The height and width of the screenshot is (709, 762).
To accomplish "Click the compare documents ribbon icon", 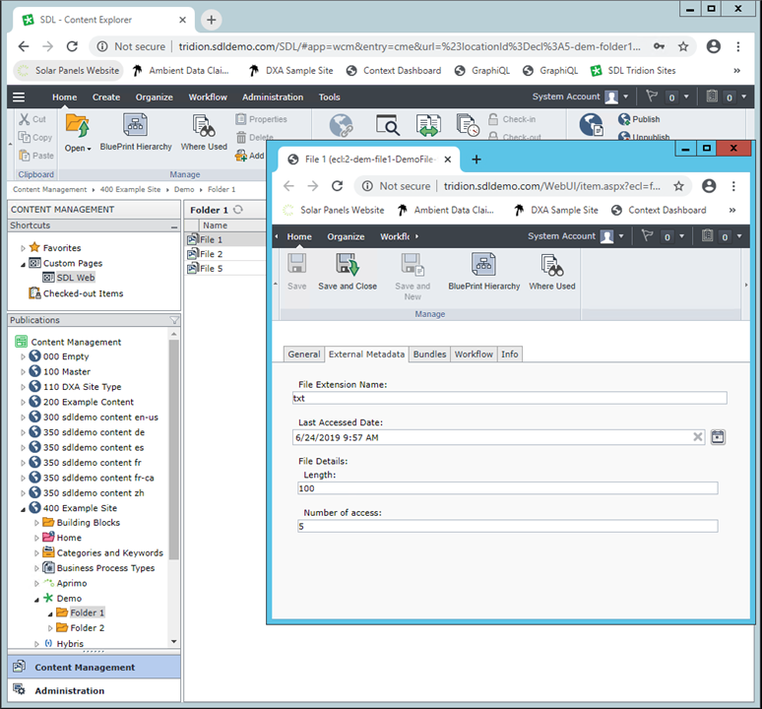I will pyautogui.click(x=428, y=125).
